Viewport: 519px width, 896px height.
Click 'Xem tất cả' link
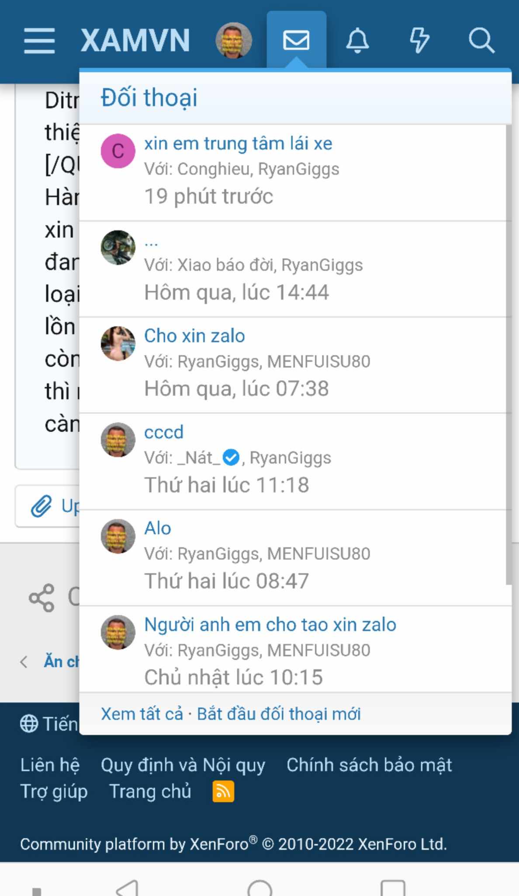tap(142, 714)
